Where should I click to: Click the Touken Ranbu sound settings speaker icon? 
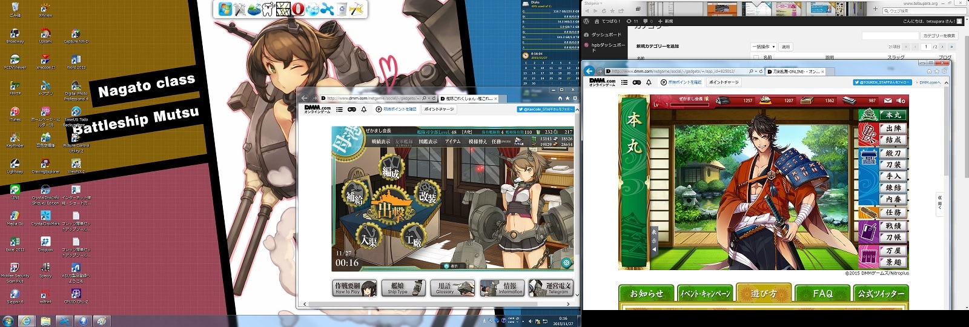tap(901, 101)
